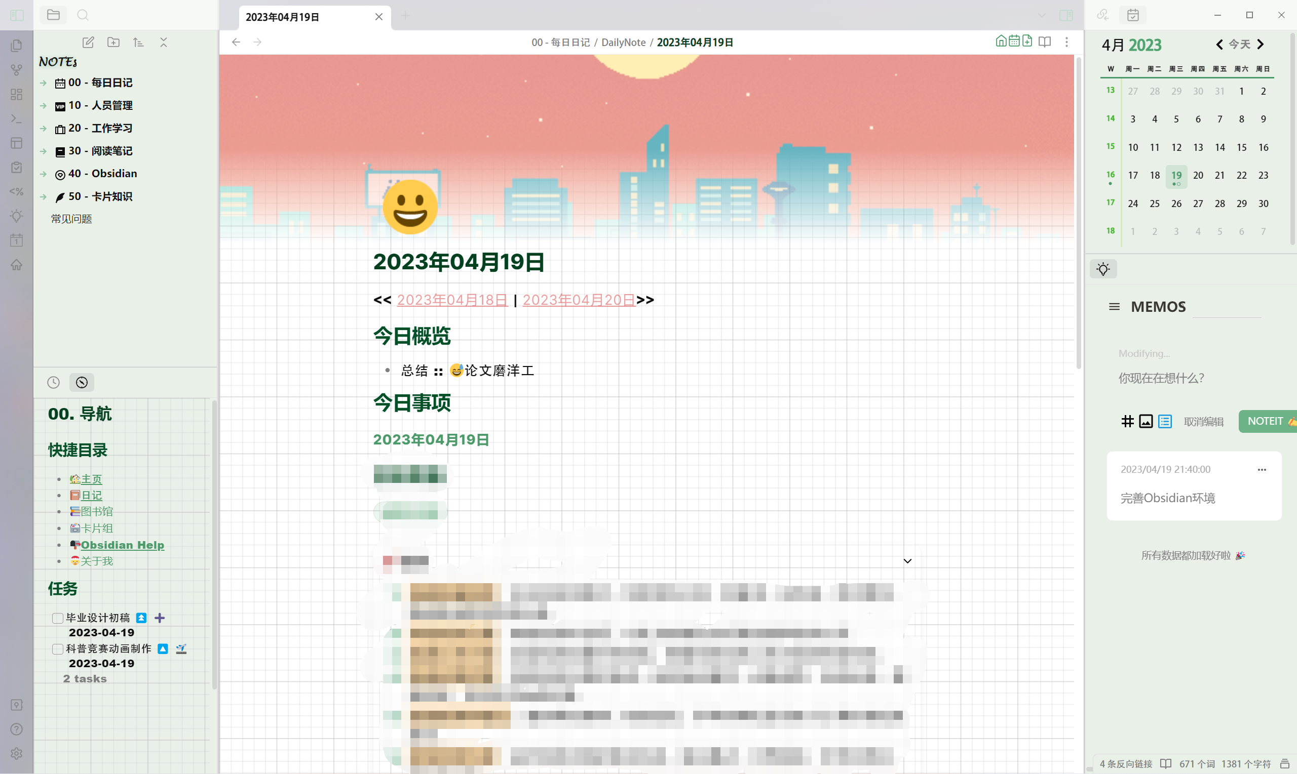Collapse the embedded section with the down chevron
This screenshot has width=1297, height=774.
click(x=907, y=561)
